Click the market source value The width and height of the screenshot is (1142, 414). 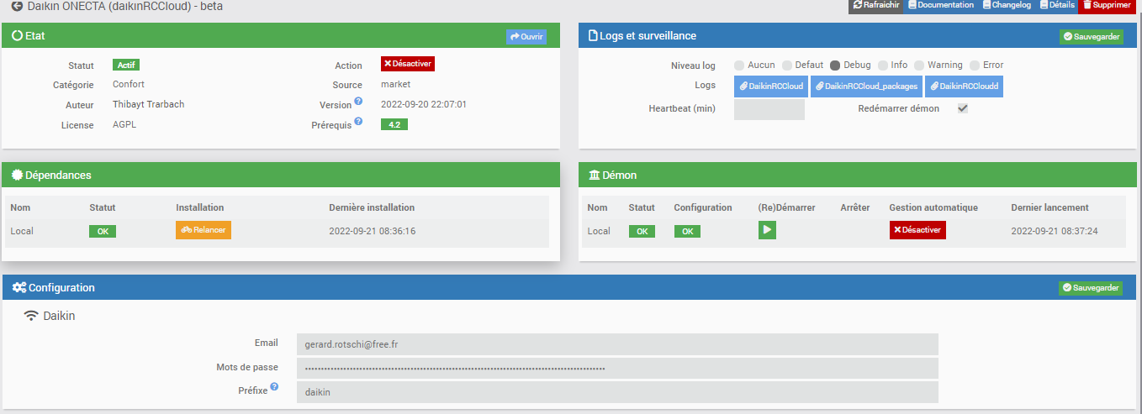pos(395,84)
